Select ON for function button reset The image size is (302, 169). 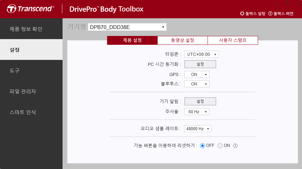[x=220, y=146]
